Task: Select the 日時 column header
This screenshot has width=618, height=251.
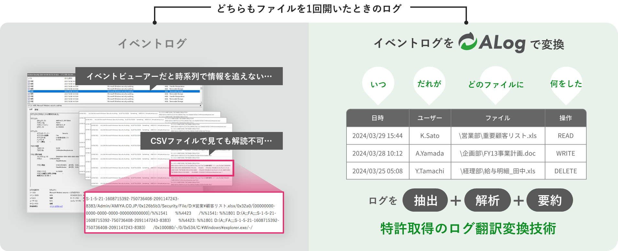Action: pos(378,118)
